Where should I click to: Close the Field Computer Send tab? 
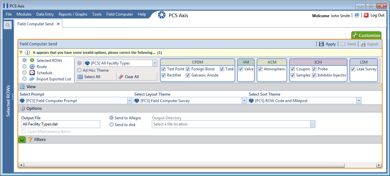click(58, 24)
